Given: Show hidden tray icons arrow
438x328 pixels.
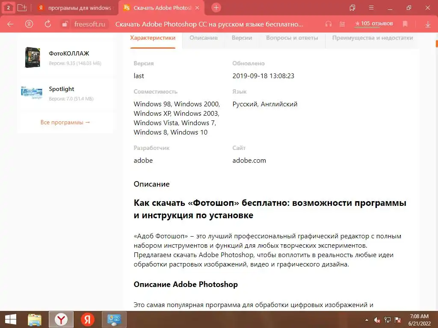Looking at the screenshot, I should (367, 320).
